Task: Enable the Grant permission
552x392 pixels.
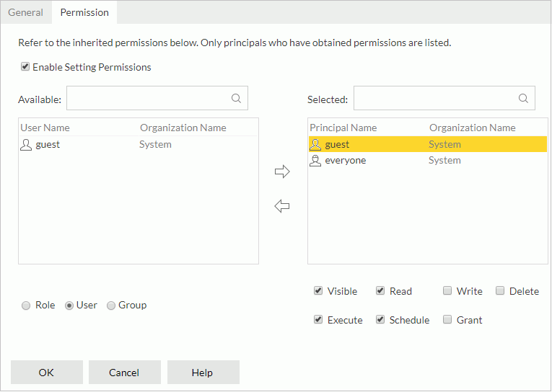Action: (x=447, y=319)
